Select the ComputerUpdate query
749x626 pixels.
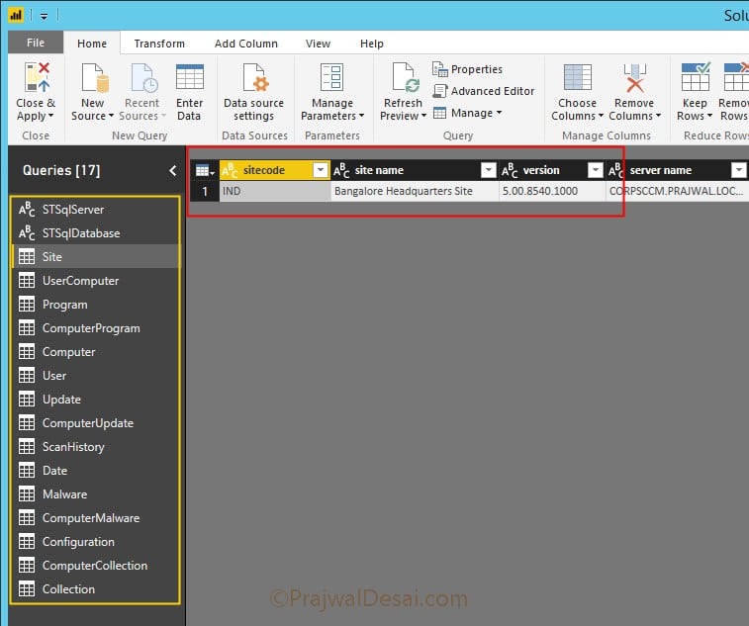click(96, 422)
